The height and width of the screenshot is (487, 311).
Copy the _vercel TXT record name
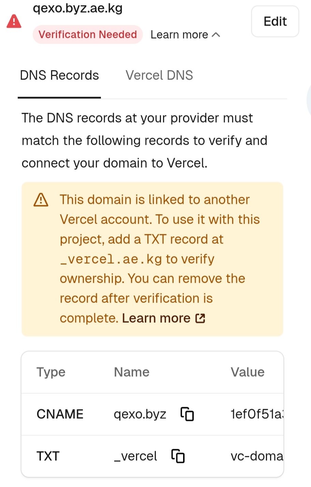[x=178, y=456]
